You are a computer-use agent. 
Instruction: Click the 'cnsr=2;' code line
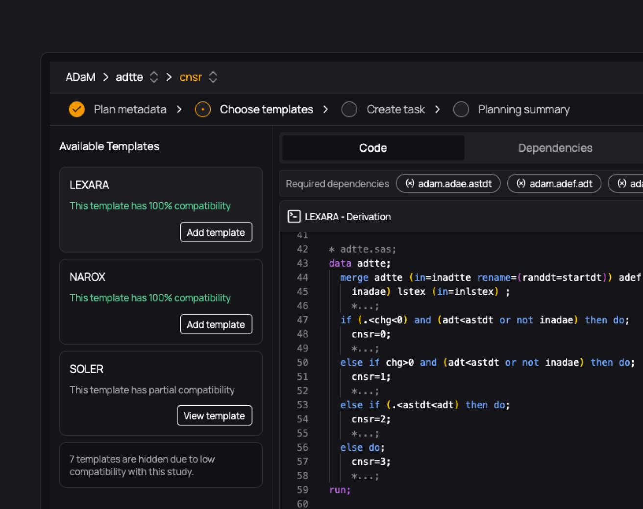(371, 419)
